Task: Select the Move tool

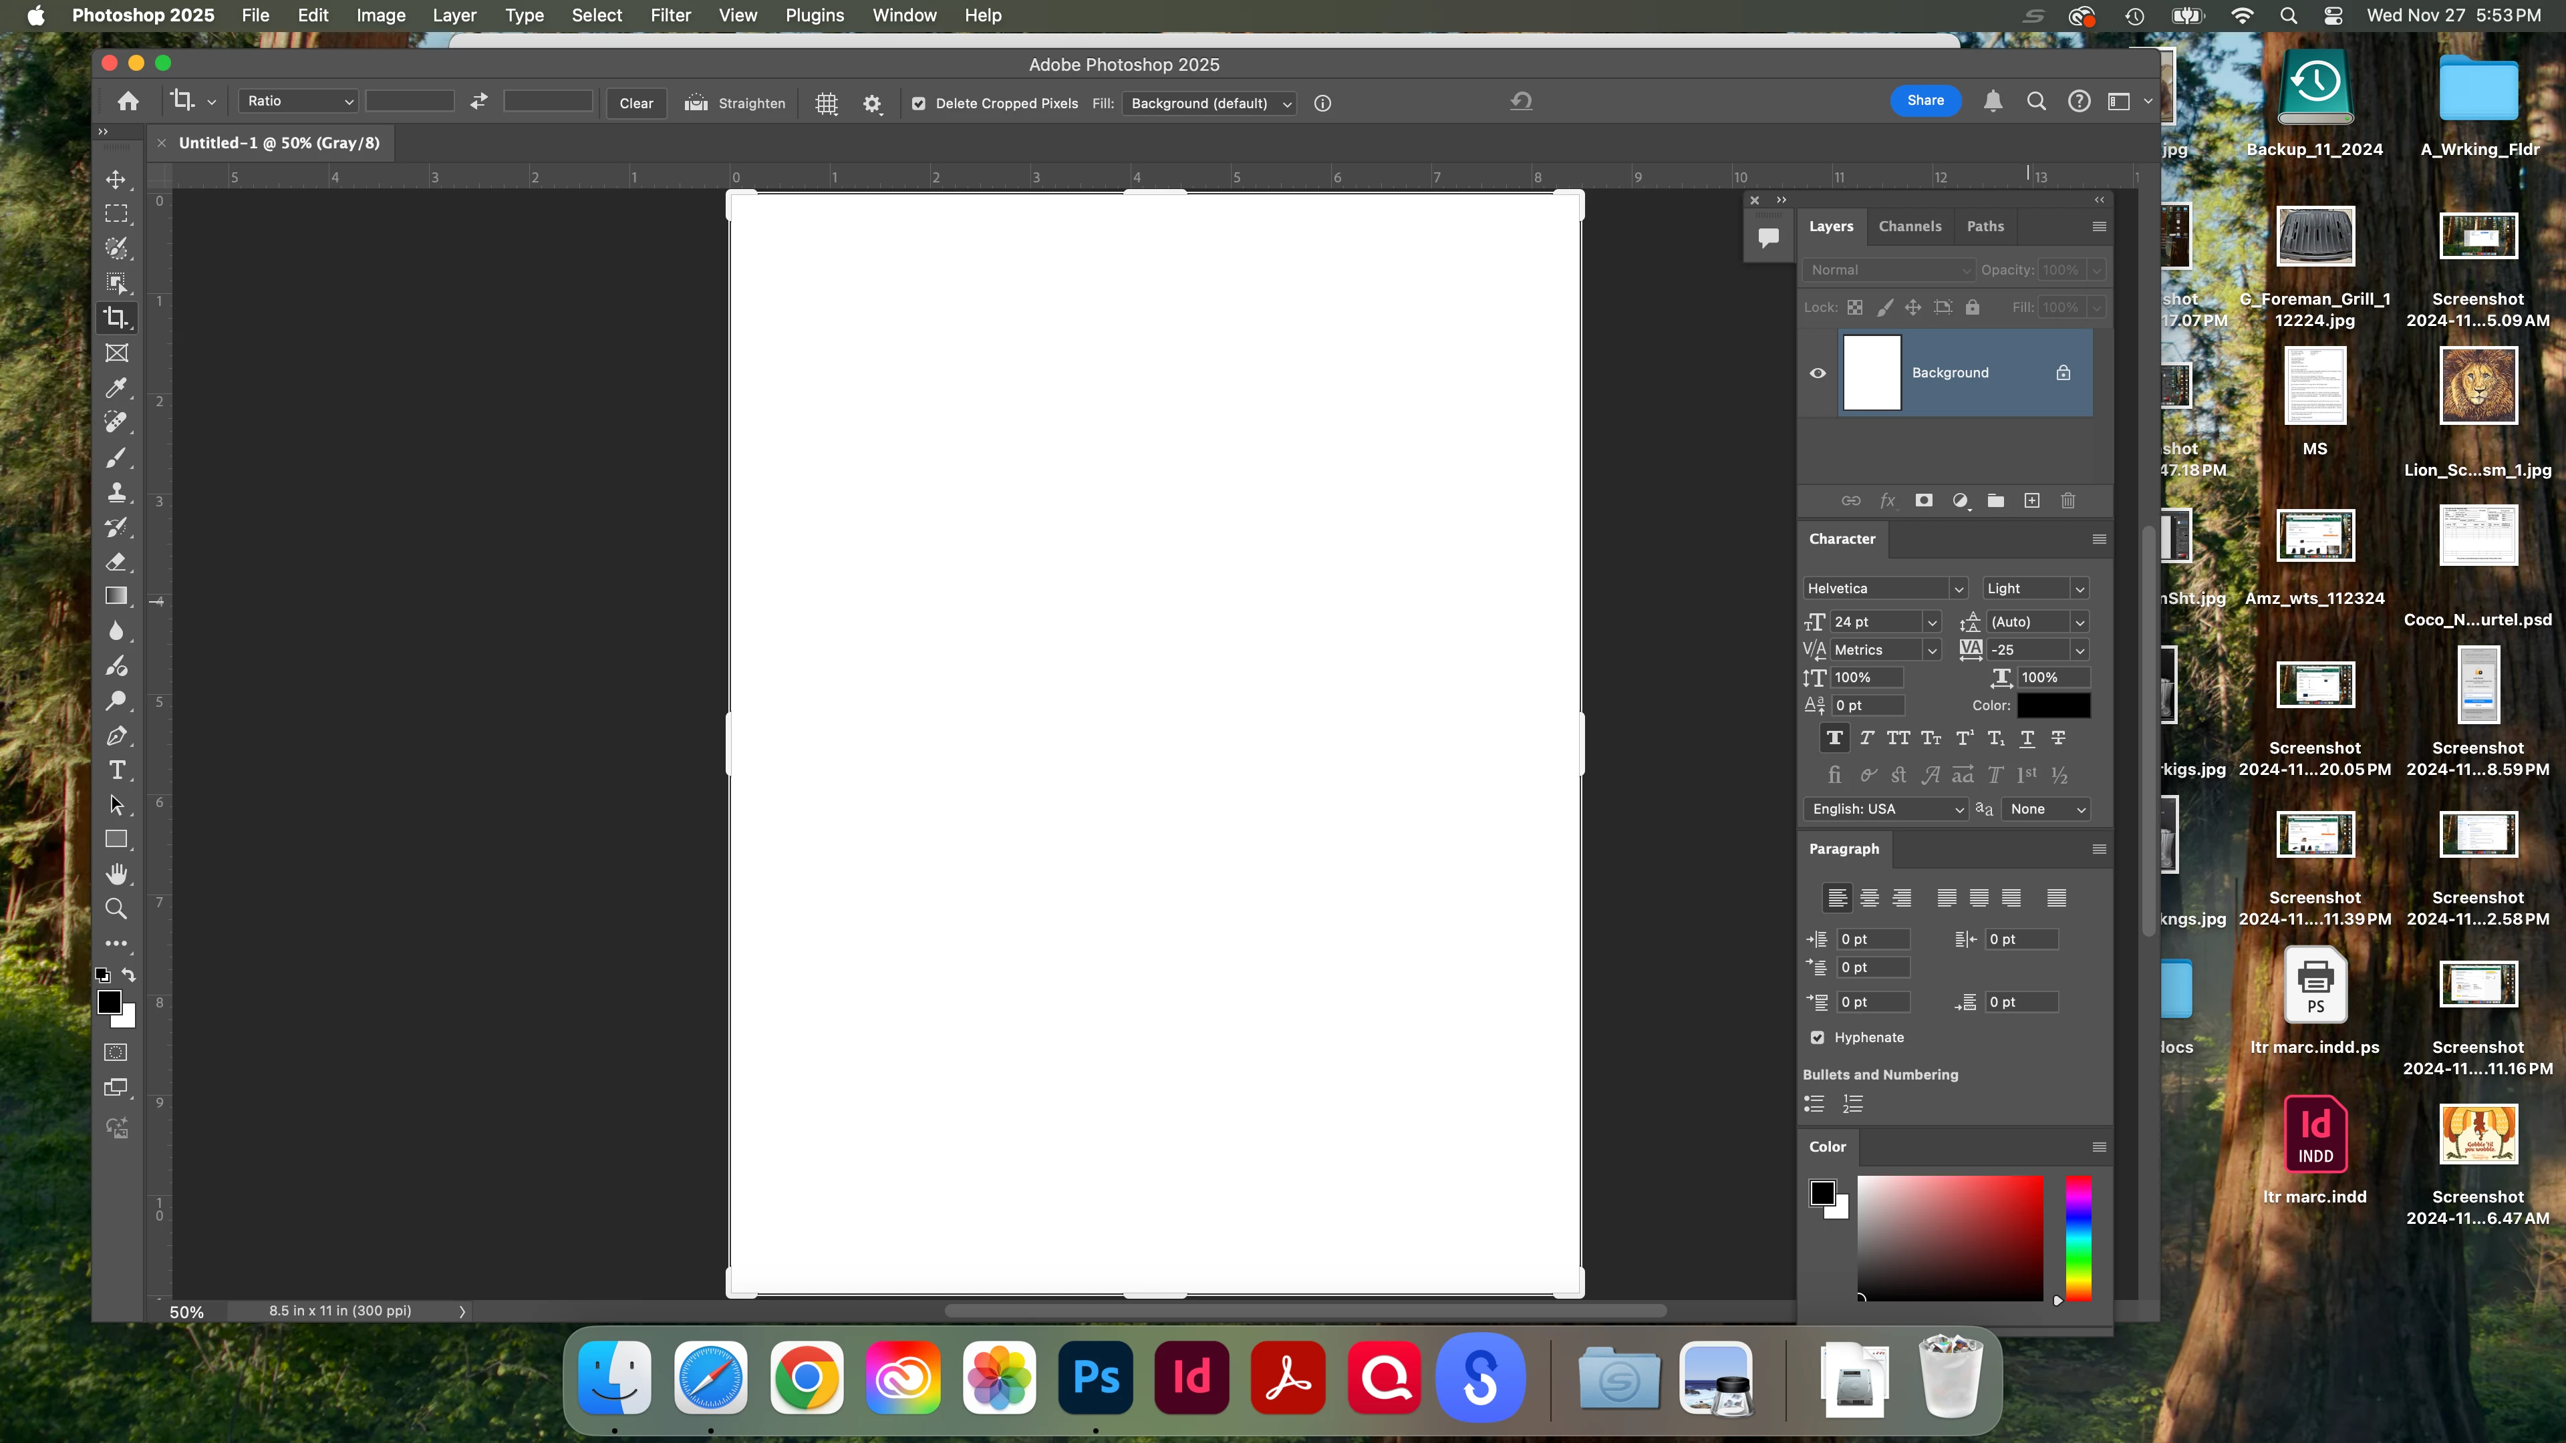Action: coord(116,179)
